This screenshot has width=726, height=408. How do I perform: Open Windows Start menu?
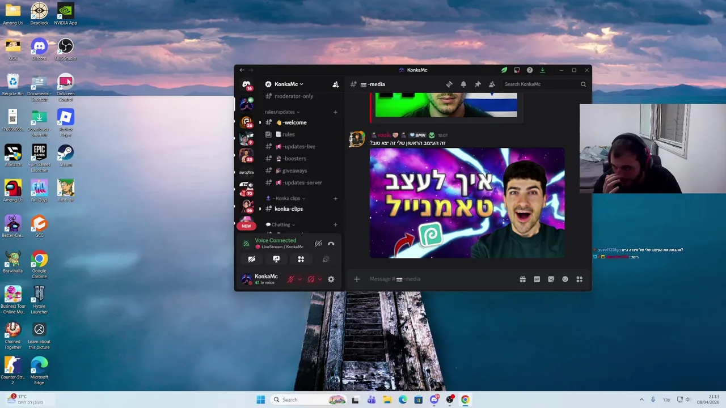(260, 399)
